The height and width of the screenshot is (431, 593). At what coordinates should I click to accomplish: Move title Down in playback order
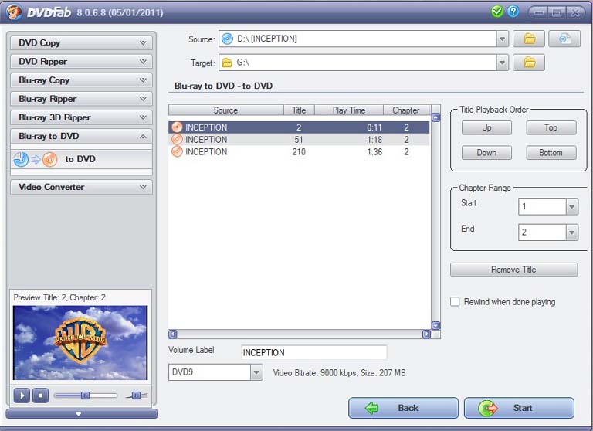pos(486,152)
